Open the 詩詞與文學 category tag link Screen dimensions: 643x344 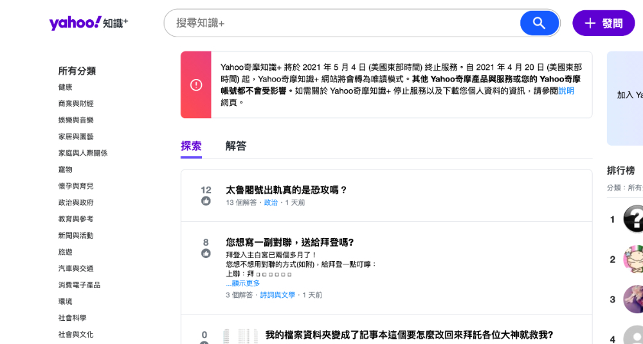pyautogui.click(x=278, y=295)
